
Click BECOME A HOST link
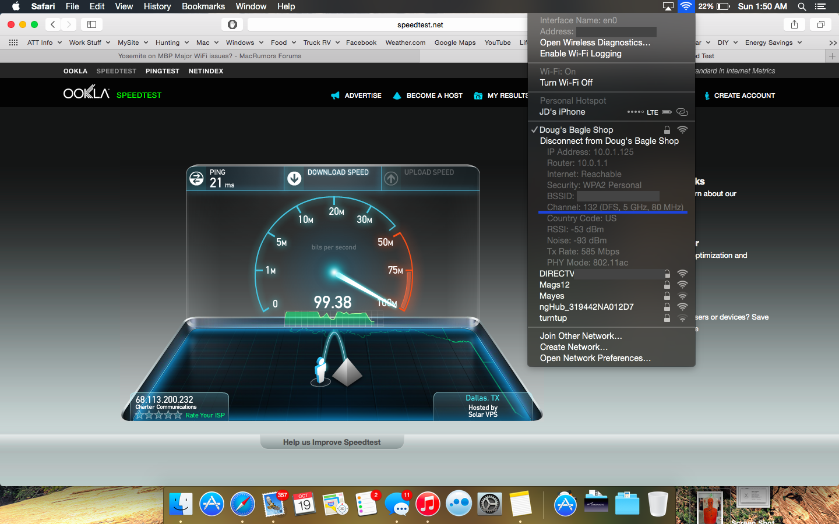[x=428, y=95]
